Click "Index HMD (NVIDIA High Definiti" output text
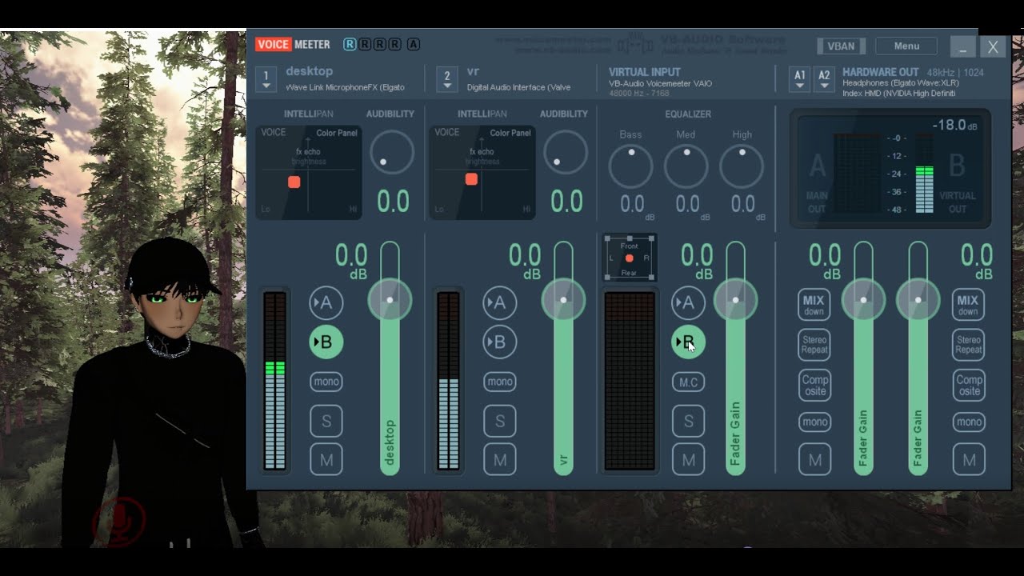1024x576 pixels. click(x=898, y=94)
